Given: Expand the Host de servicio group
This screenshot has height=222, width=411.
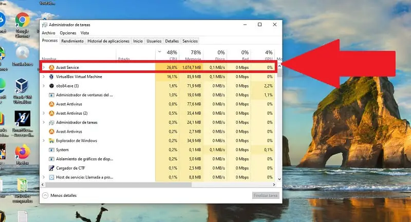Looking at the screenshot, I should click(44, 177).
